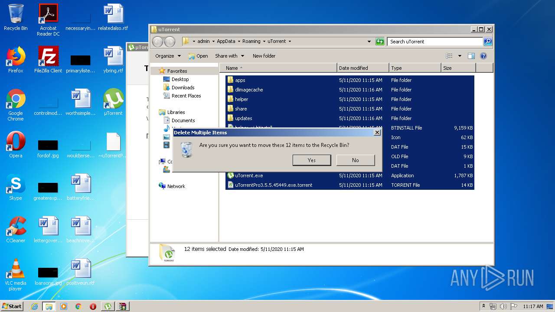Select the dlimagecache folder row
Image resolution: width=555 pixels, height=312 pixels.
pyautogui.click(x=349, y=90)
